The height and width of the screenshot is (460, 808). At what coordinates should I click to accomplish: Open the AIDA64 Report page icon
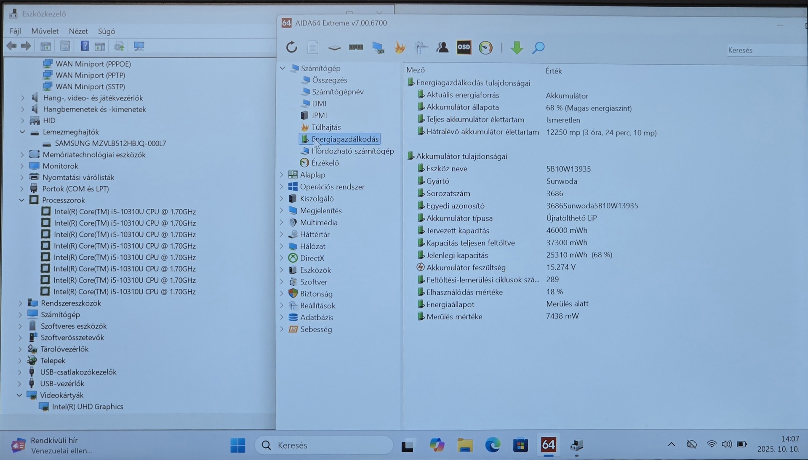point(312,47)
